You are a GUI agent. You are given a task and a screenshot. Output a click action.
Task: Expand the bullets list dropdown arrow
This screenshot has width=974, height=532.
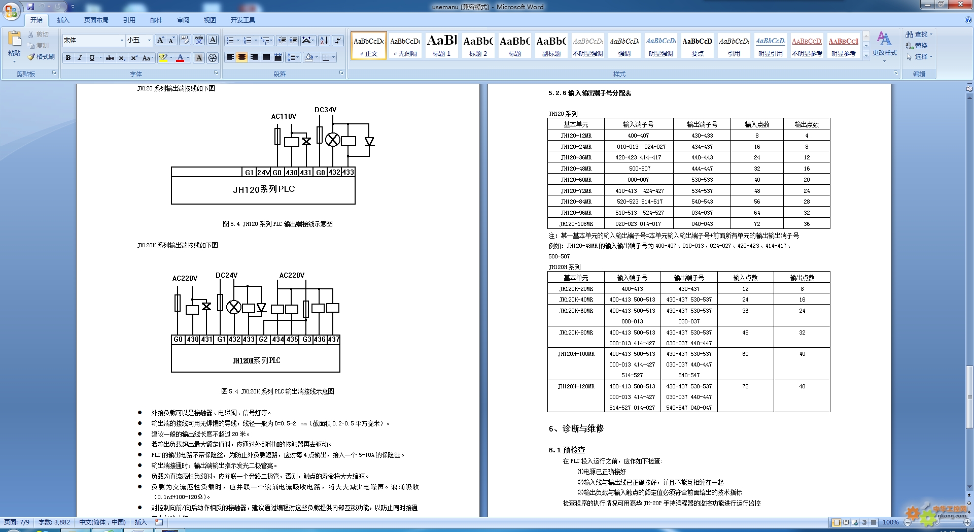tap(238, 40)
